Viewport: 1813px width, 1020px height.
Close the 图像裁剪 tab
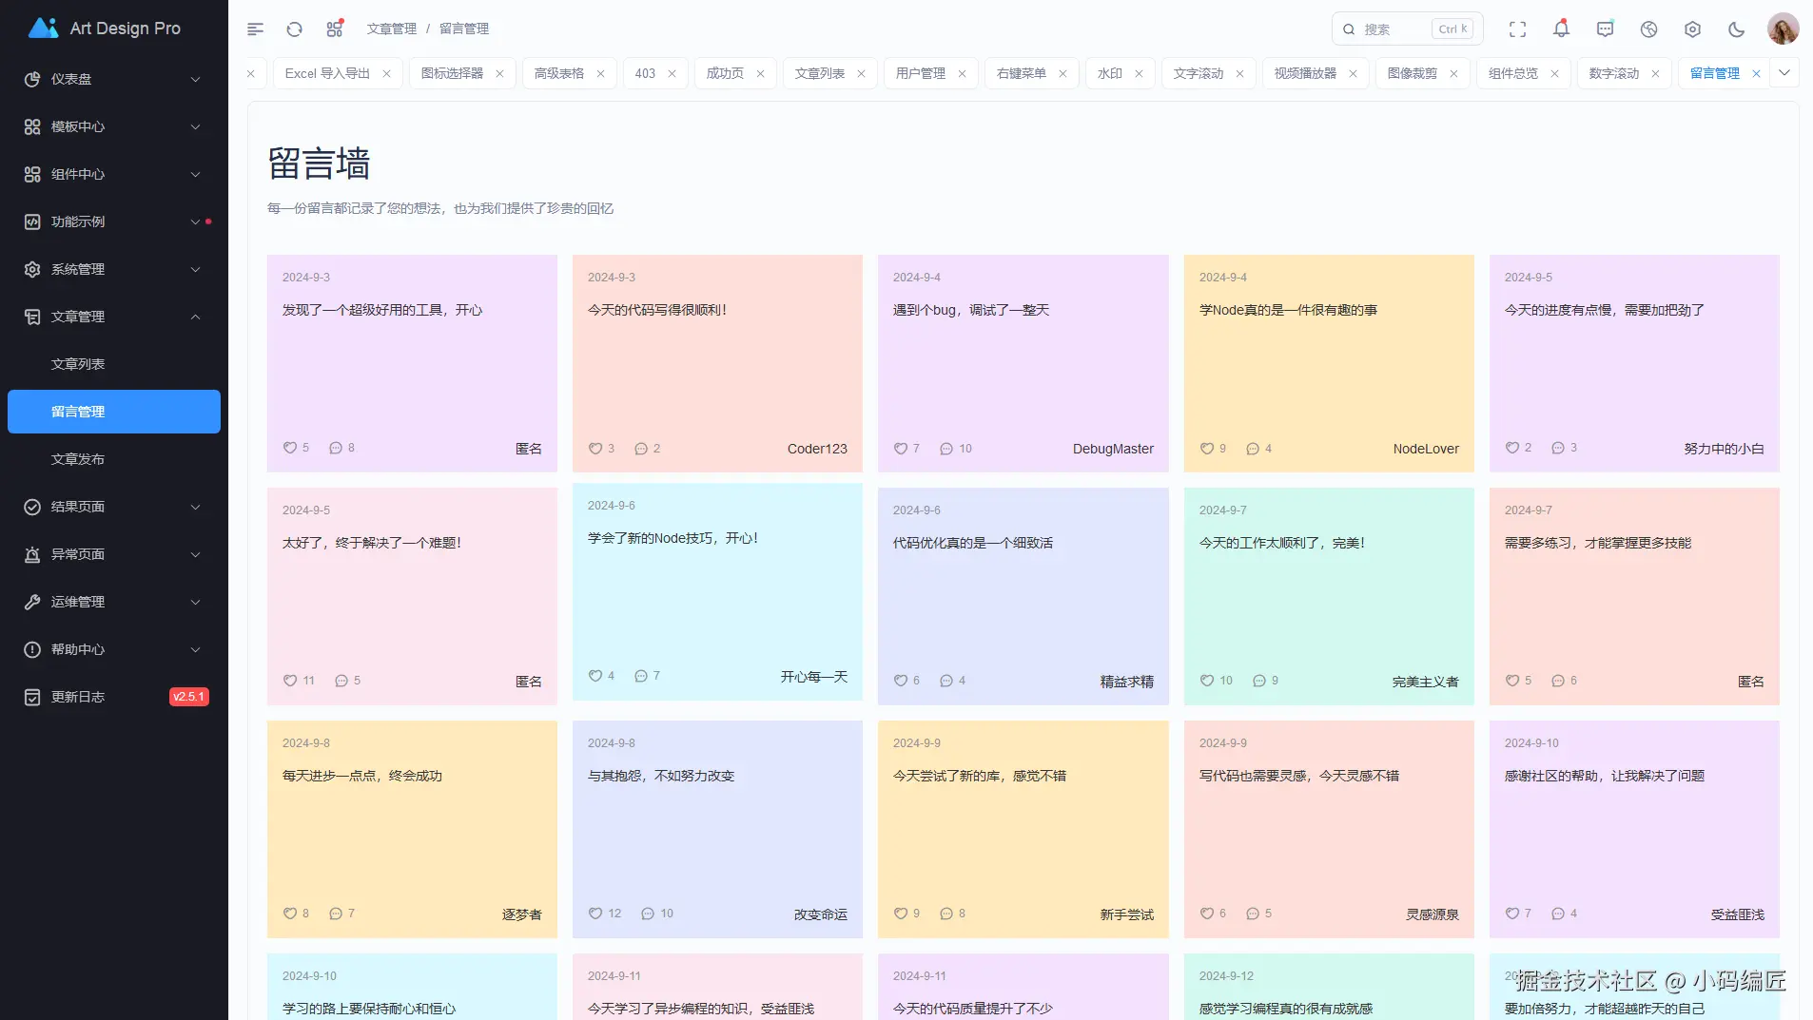(x=1453, y=73)
